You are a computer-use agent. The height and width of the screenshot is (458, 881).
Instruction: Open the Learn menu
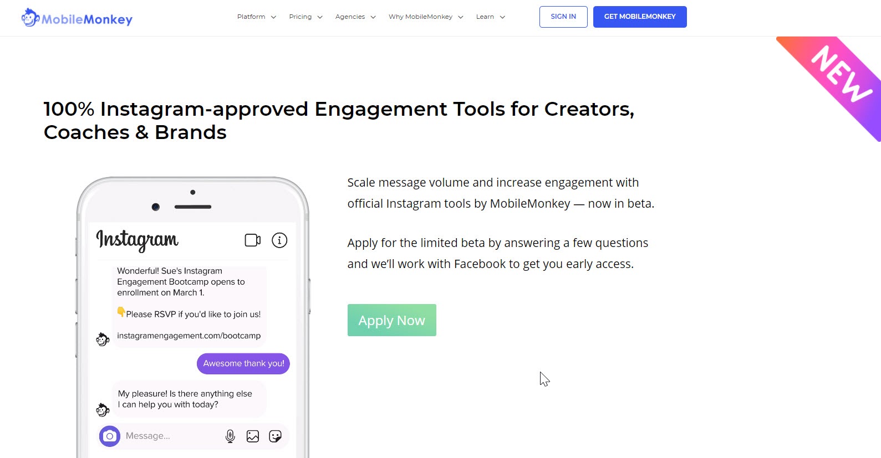(485, 17)
